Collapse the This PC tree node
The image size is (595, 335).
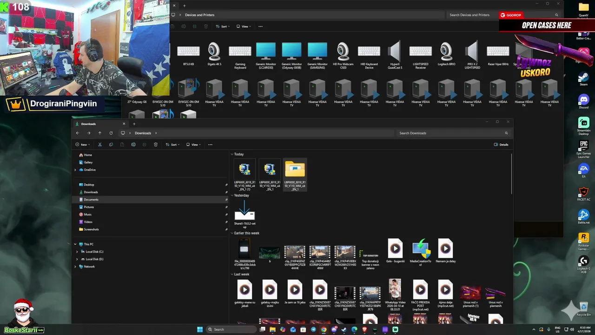[75, 244]
